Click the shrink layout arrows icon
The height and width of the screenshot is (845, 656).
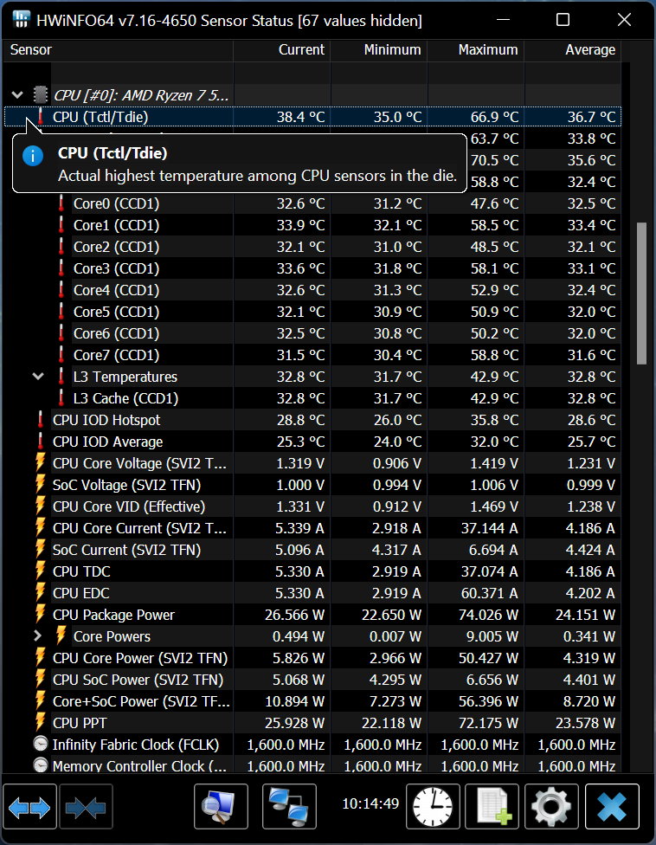coord(86,807)
